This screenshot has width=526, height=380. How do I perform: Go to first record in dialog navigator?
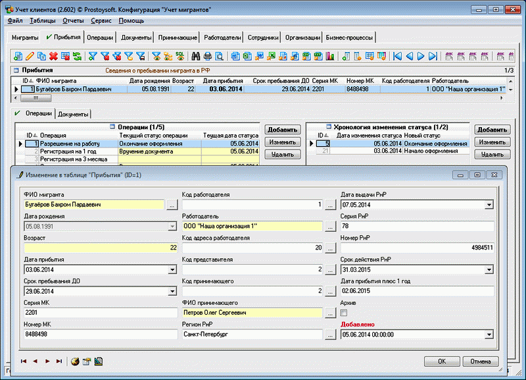click(x=24, y=361)
